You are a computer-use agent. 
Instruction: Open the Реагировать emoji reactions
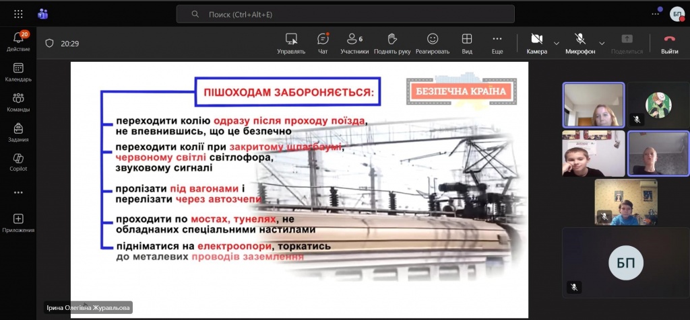[433, 43]
